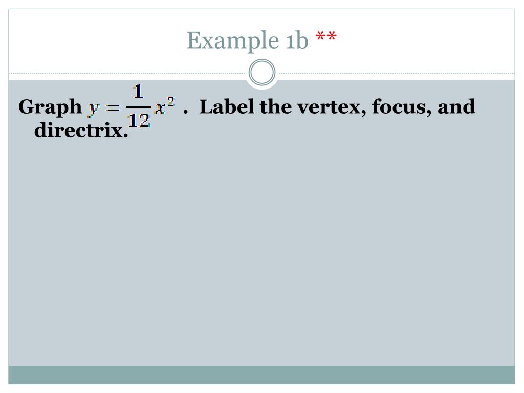Select the numerator 1 of the fraction
524x393 pixels.
[x=138, y=92]
